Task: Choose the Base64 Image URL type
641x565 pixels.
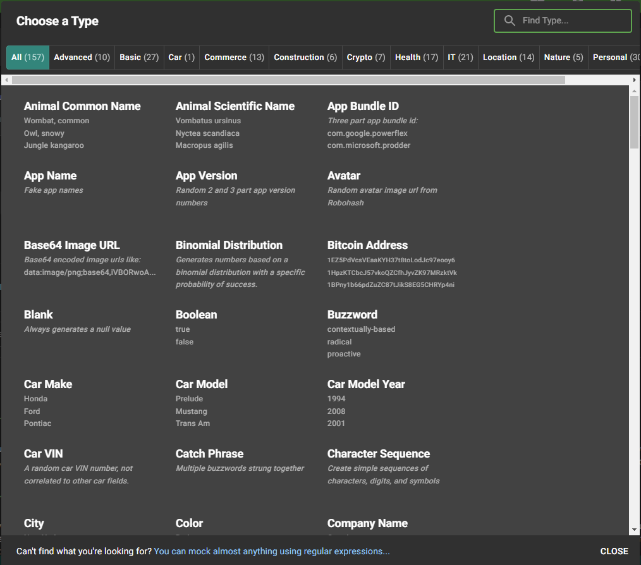Action: click(71, 245)
